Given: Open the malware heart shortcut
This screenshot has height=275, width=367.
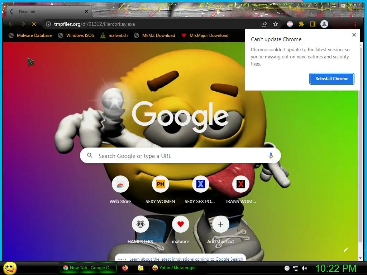Looking at the screenshot, I should coord(181,224).
